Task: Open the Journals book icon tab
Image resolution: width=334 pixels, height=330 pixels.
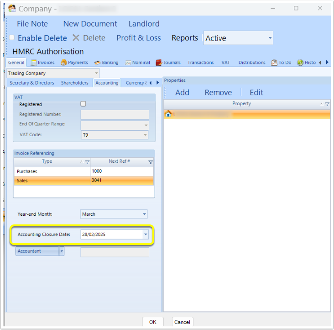Action: point(159,63)
